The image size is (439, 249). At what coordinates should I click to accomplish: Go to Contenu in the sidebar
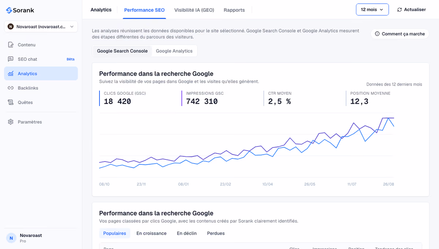41,45
